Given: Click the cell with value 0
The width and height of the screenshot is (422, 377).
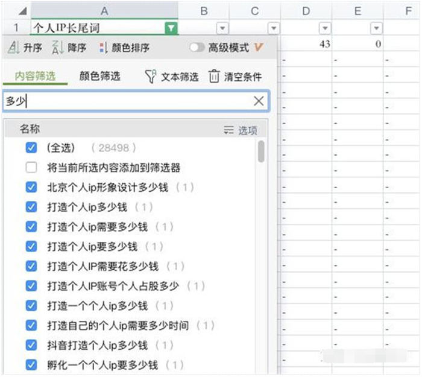Looking at the screenshot, I should coord(357,43).
